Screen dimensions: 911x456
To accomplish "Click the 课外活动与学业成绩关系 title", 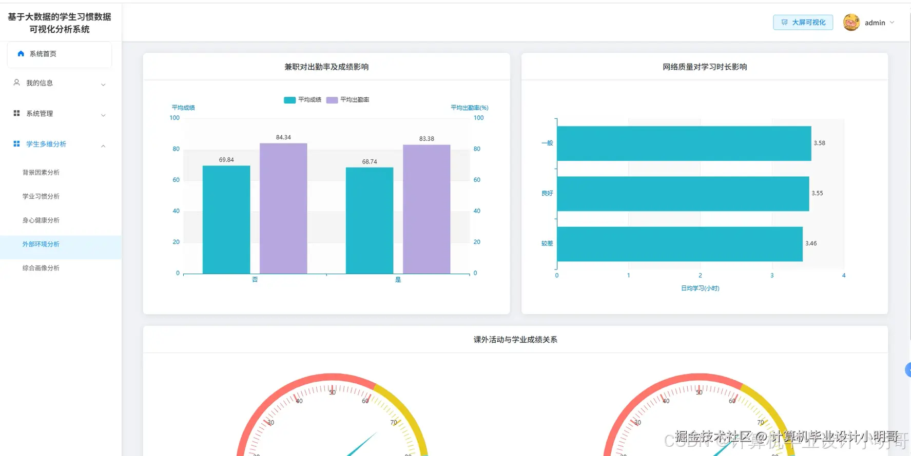I will pos(515,339).
